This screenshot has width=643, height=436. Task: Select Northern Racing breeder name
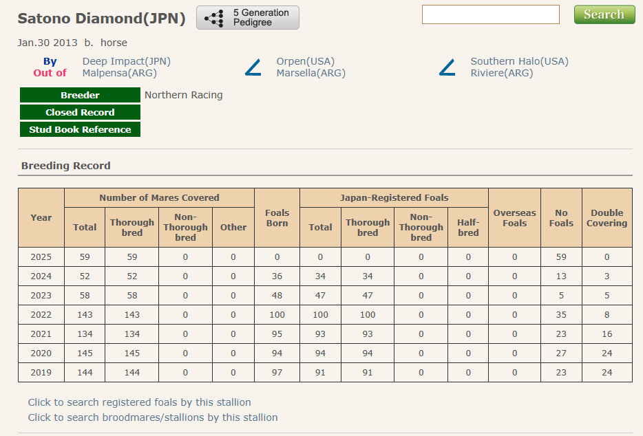[x=183, y=95]
